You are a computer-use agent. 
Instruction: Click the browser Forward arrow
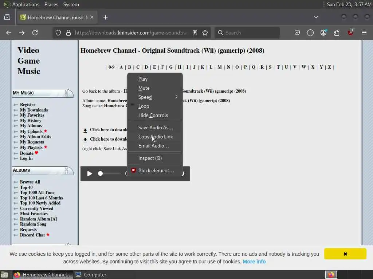22,33
